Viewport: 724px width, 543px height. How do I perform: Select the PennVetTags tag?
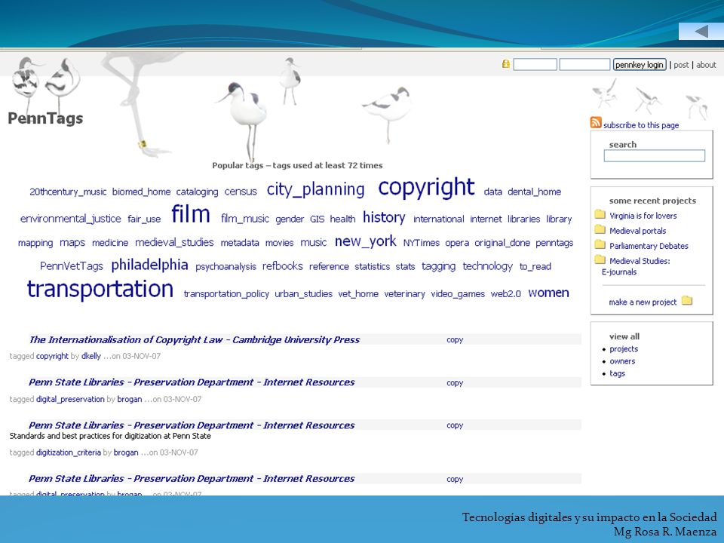pyautogui.click(x=72, y=266)
